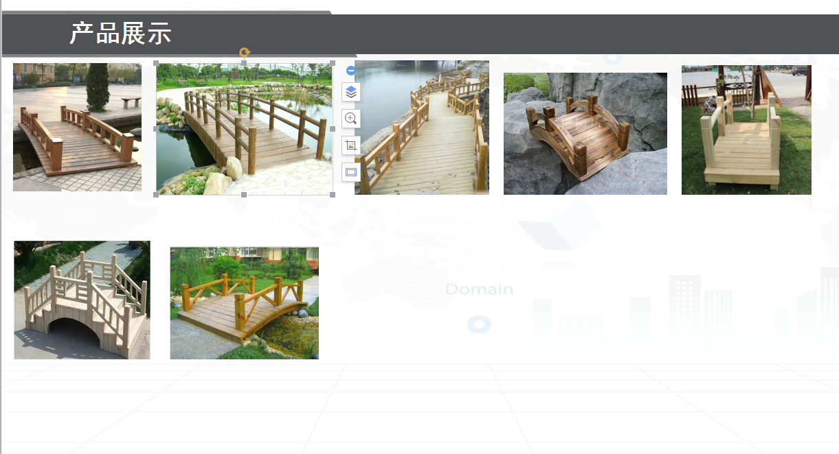Screen dimensions: 839x454
Task: Click top-right resize handle of selected picture
Action: point(333,63)
